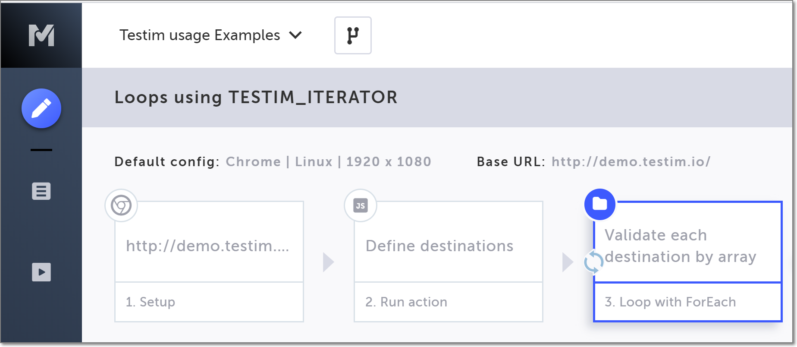Image resolution: width=797 pixels, height=347 pixels.
Task: Click the '1. Setup' step label
Action: (151, 302)
